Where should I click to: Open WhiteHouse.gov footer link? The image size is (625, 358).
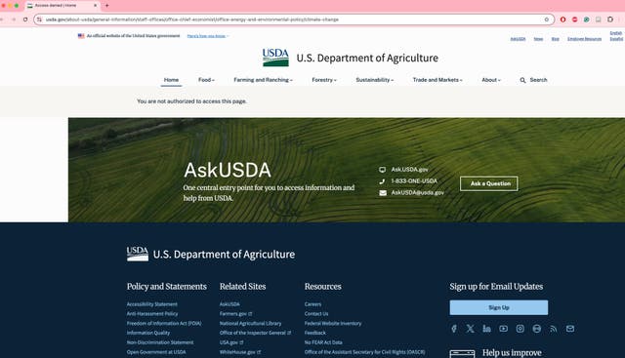pos(240,352)
